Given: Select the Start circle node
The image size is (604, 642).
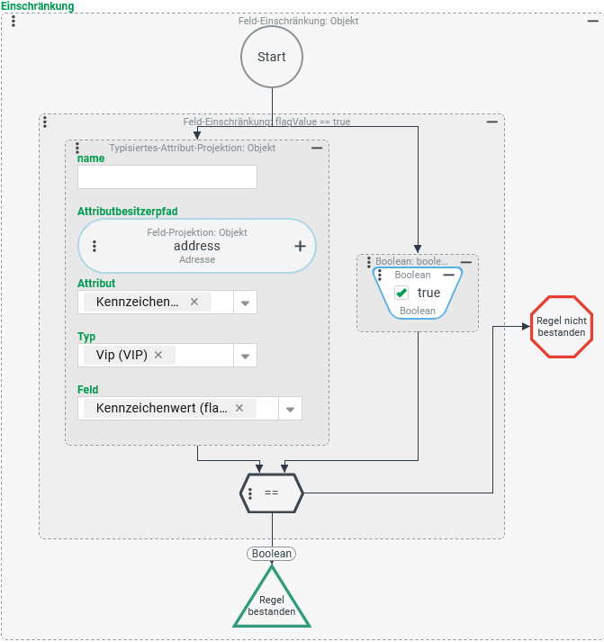Looking at the screenshot, I should point(272,57).
